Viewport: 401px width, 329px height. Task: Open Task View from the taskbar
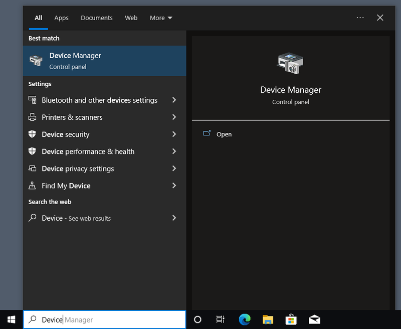click(220, 319)
